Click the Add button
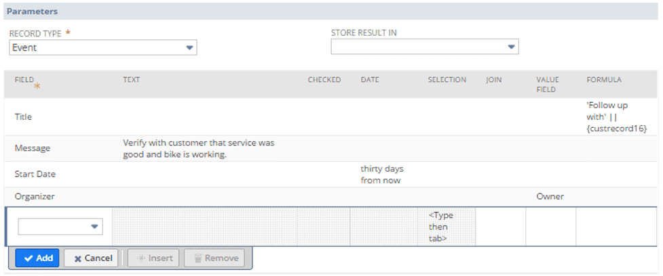Viewport: 663px width, 276px height. [x=37, y=258]
